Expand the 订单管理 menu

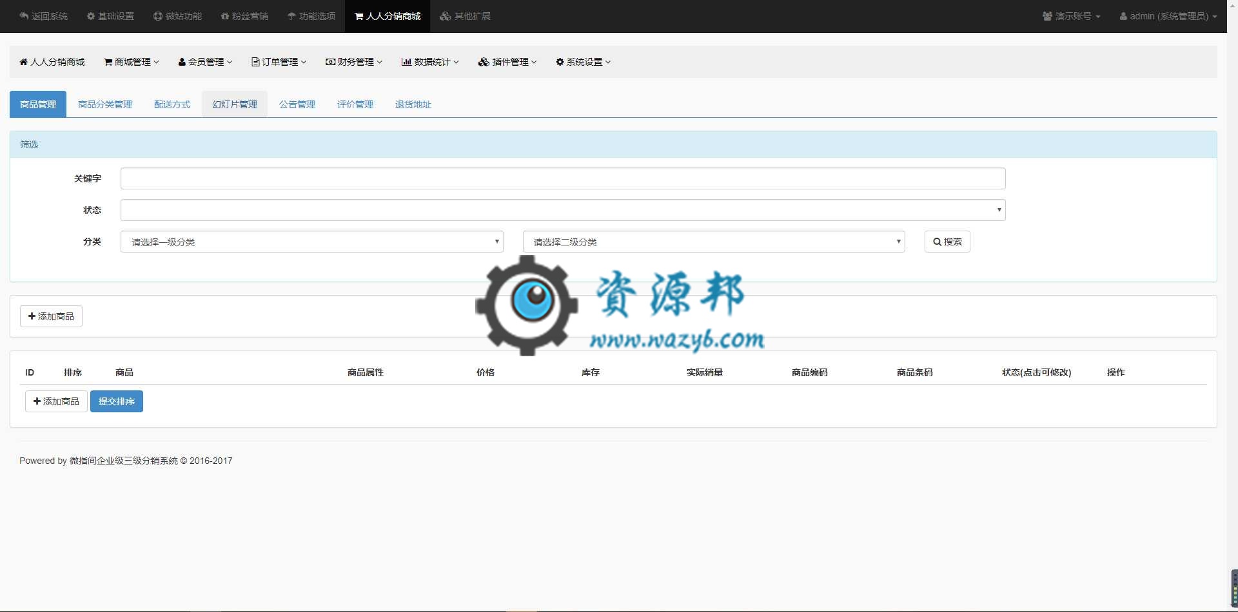(x=279, y=62)
